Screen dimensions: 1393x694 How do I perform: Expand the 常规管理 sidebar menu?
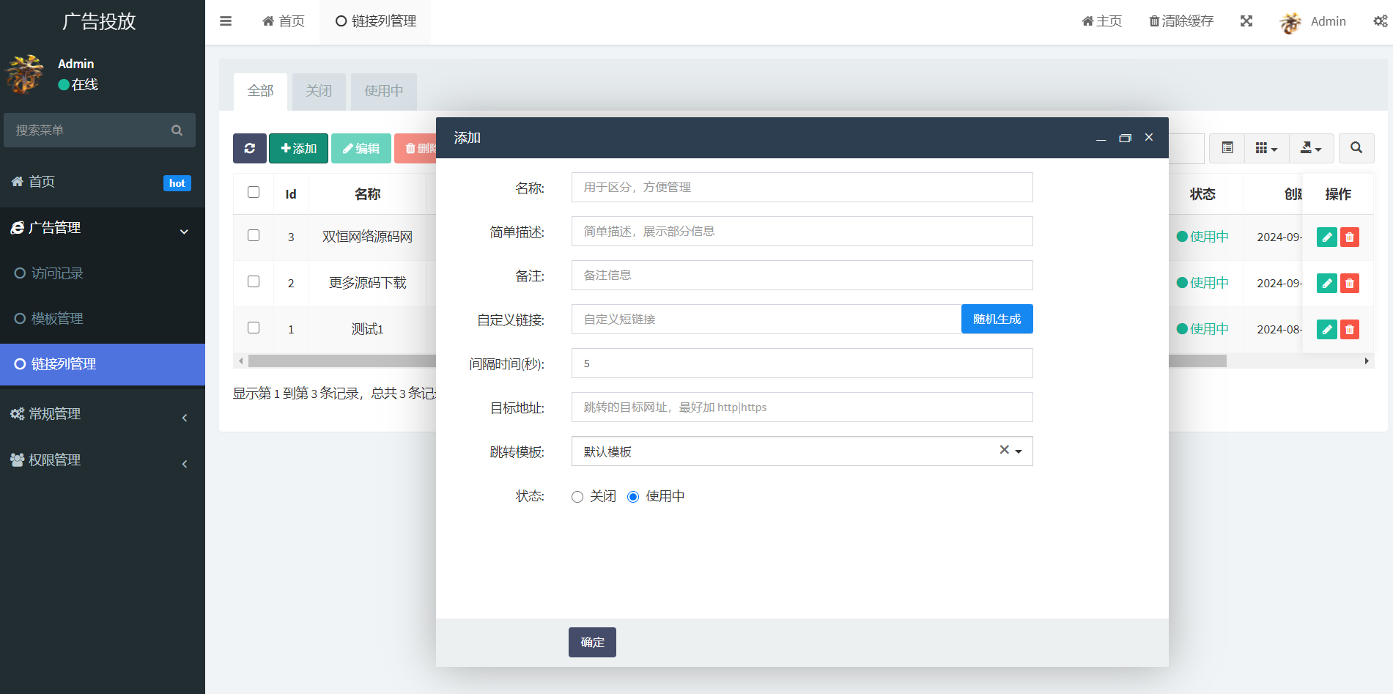click(x=103, y=415)
